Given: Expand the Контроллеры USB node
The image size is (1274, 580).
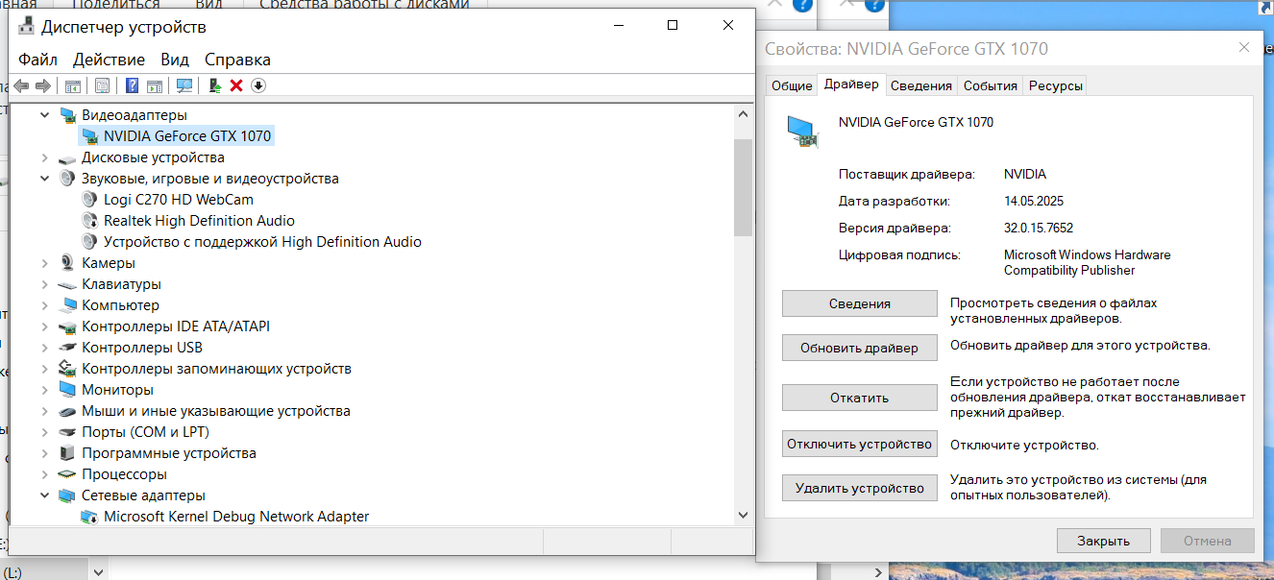Looking at the screenshot, I should click(45, 348).
